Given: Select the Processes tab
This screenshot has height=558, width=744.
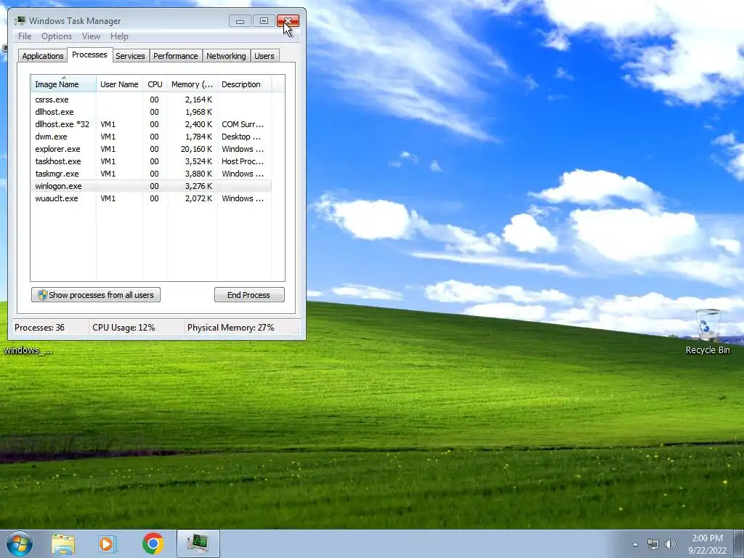Looking at the screenshot, I should coord(89,54).
